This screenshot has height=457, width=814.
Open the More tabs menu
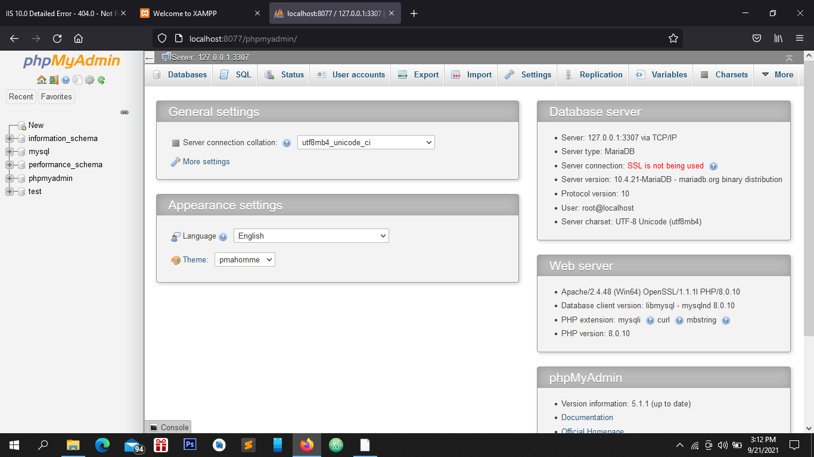pyautogui.click(x=777, y=75)
